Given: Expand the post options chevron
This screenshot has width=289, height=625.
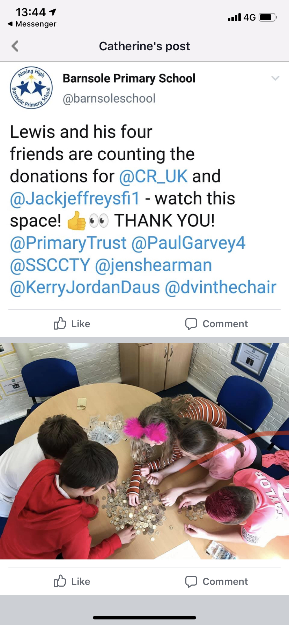Looking at the screenshot, I should [275, 78].
